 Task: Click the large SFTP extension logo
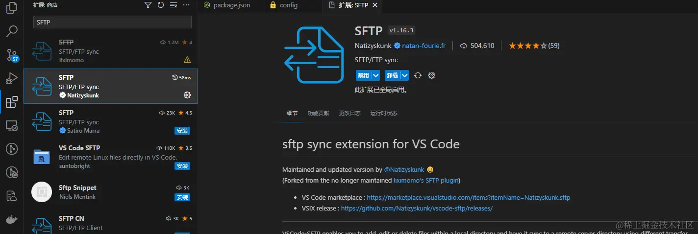click(x=314, y=55)
